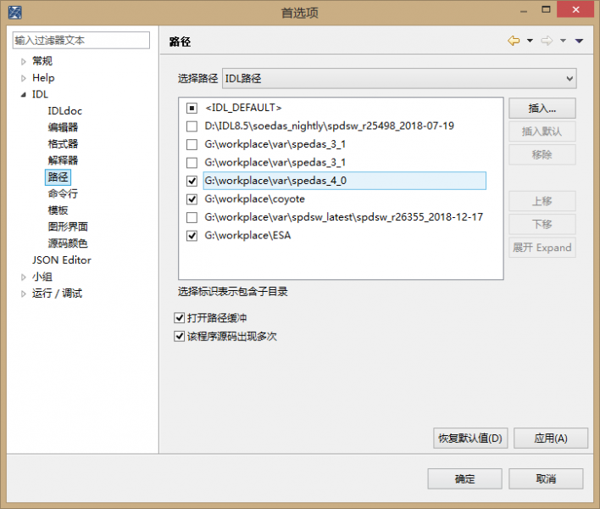This screenshot has height=509, width=600.
Task: Click the 插入... button
Action: coord(542,109)
